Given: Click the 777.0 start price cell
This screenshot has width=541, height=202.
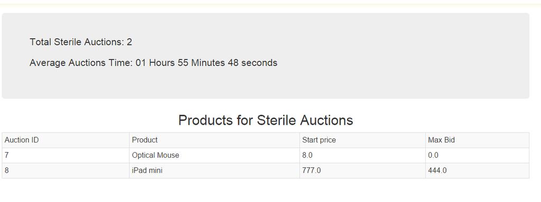Looking at the screenshot, I should coord(362,170).
